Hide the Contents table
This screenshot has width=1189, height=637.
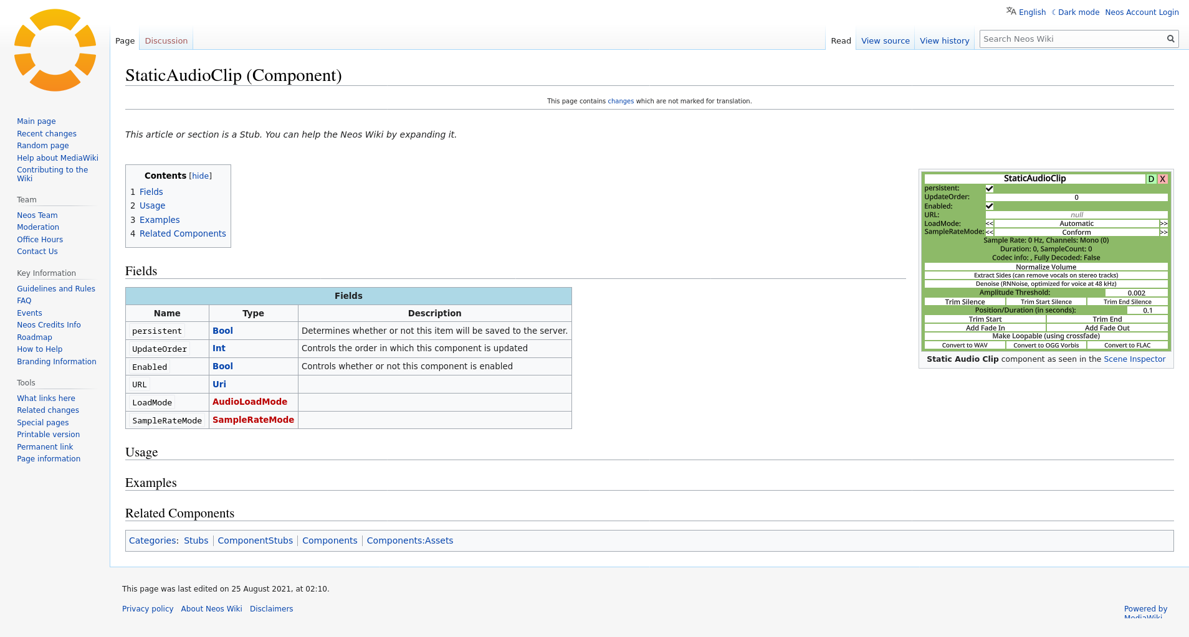click(x=200, y=176)
